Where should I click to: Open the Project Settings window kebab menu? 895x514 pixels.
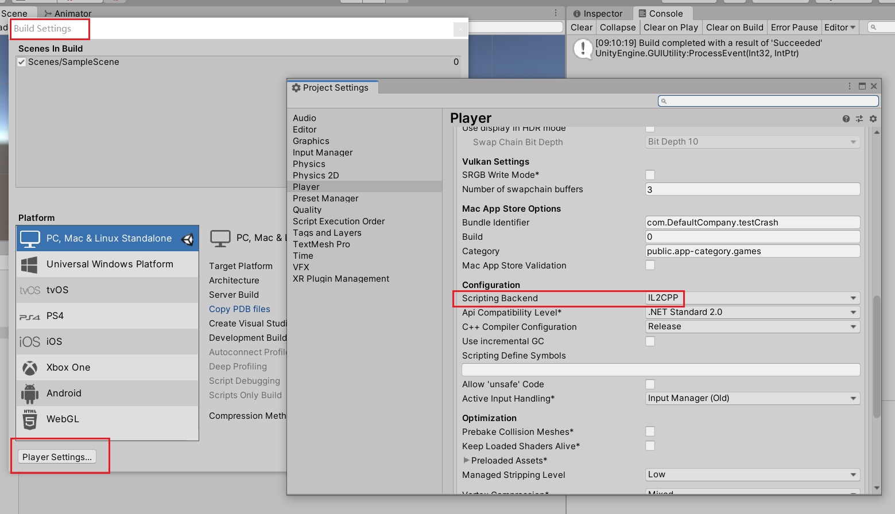pos(850,86)
